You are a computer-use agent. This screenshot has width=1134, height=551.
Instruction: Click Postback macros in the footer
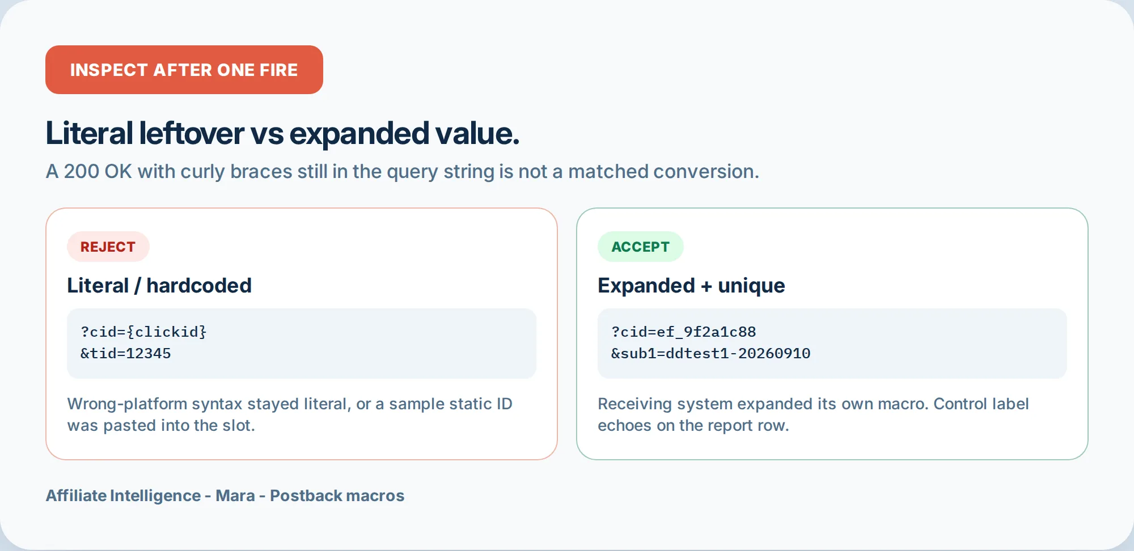(337, 495)
